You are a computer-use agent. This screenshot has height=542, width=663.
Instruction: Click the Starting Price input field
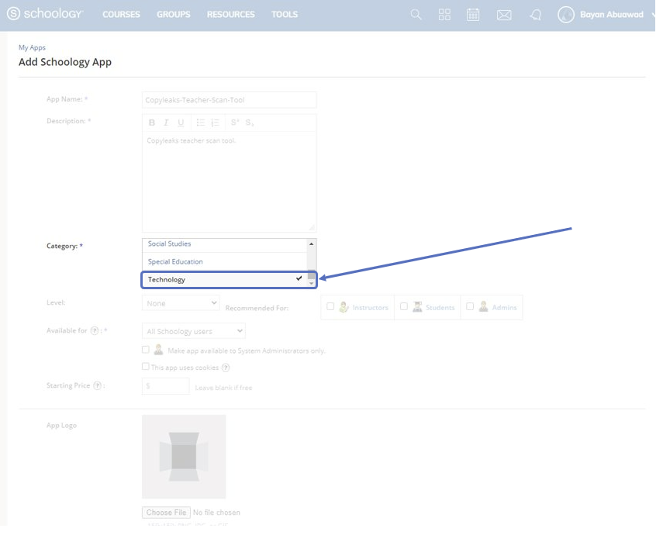click(x=165, y=386)
